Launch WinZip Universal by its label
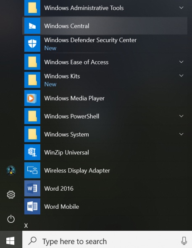This screenshot has width=192, height=248. 66,153
